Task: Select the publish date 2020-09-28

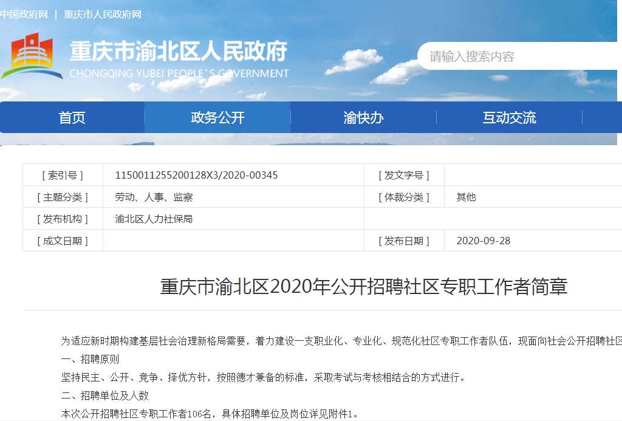Action: [x=484, y=241]
